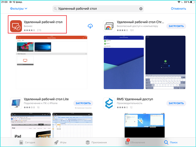Clear the search field text
196x147 pixels.
tap(141, 8)
